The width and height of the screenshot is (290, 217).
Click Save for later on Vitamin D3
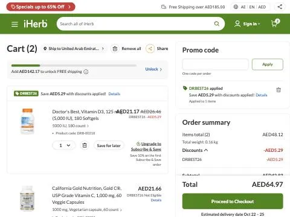pos(109,145)
